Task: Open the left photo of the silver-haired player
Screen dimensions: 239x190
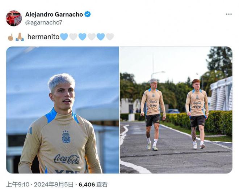Action: [63, 110]
